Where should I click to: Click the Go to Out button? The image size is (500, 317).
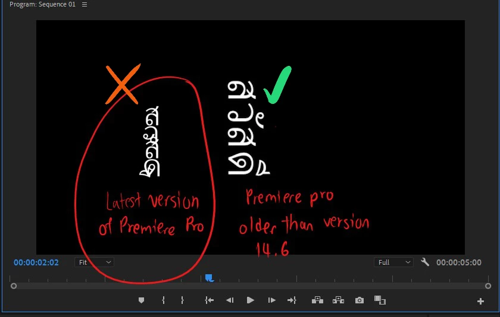coord(292,300)
